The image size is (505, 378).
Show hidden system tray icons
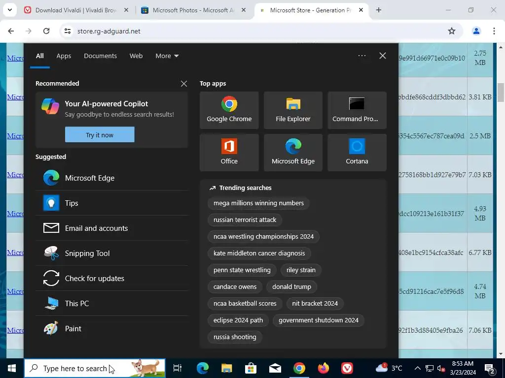point(417,368)
